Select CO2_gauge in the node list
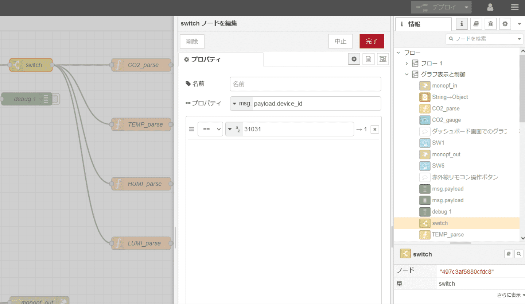Viewport: 525px width, 304px height. (446, 120)
